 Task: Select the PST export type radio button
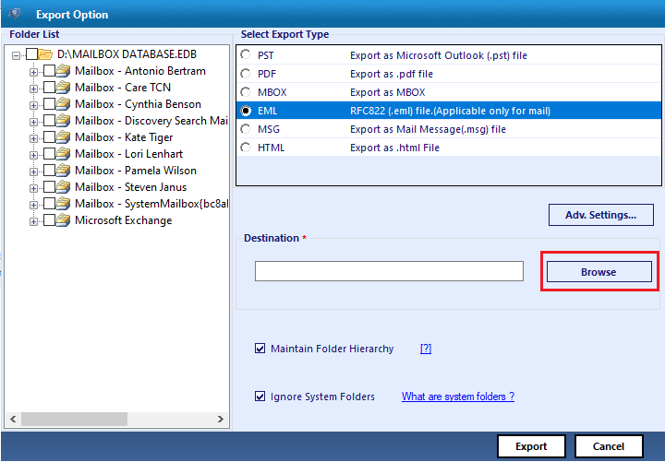click(x=245, y=55)
